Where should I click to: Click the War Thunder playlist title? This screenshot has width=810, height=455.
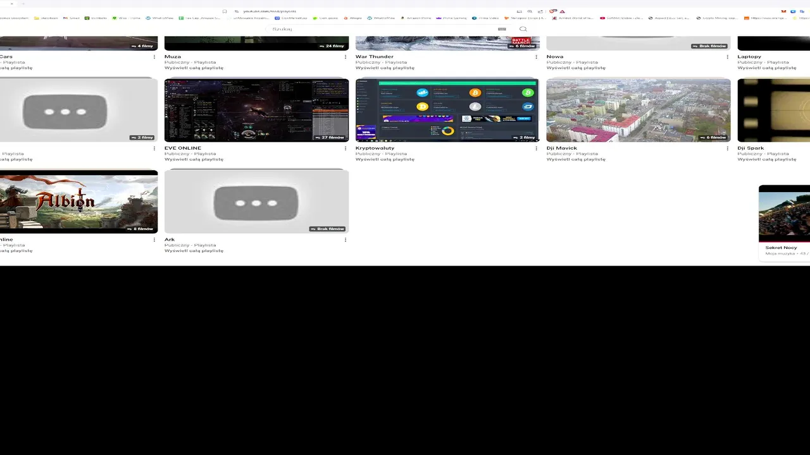point(375,57)
